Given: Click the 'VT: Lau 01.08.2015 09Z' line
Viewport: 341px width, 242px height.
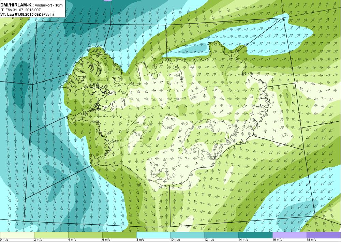Looking at the screenshot, I should tap(21, 14).
